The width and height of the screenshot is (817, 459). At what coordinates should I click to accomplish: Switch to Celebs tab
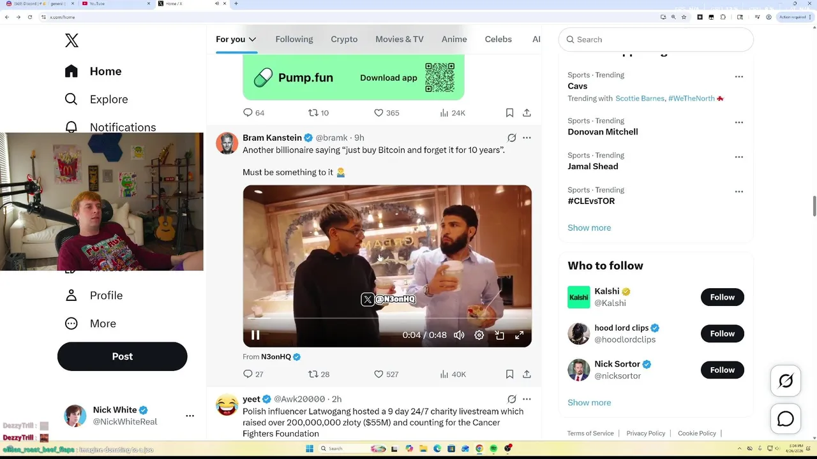498,40
